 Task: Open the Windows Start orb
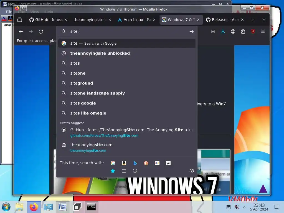6,207
